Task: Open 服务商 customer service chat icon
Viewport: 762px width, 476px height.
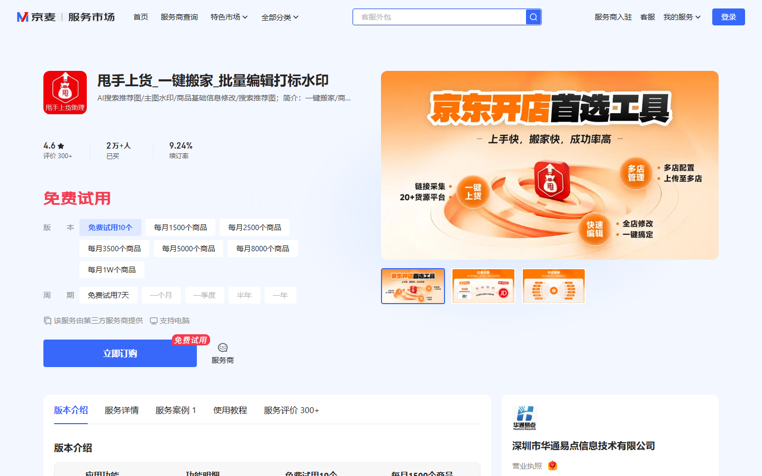Action: click(223, 347)
